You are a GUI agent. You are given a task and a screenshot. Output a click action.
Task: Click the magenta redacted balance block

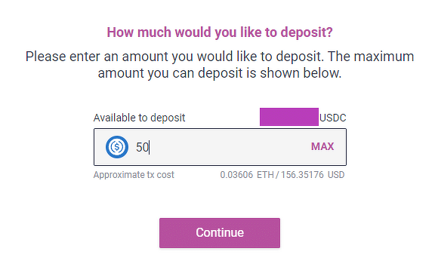point(289,117)
